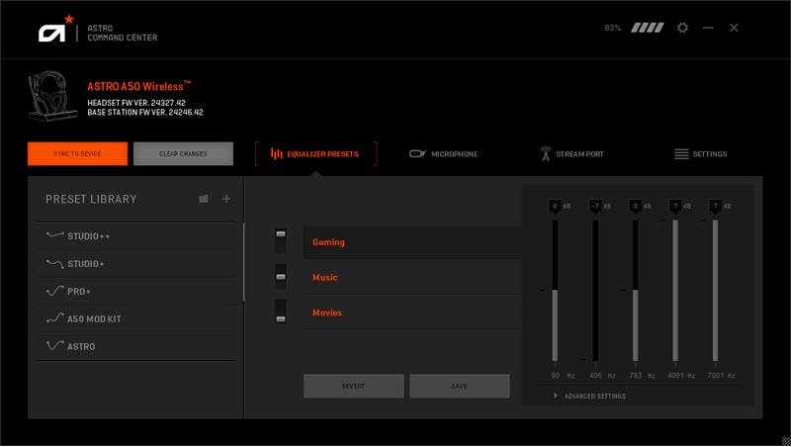
Task: Expand Advanced Settings section
Action: [589, 396]
